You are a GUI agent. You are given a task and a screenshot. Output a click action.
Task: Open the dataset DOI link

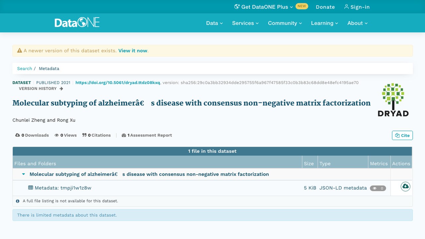pos(118,83)
